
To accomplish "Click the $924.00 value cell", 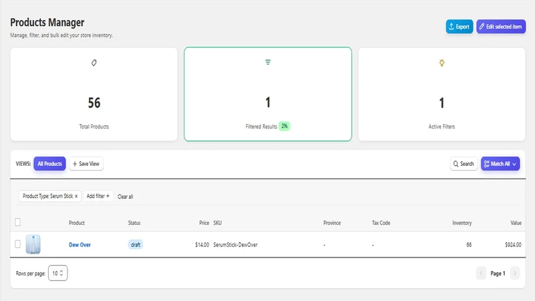I will (513, 245).
